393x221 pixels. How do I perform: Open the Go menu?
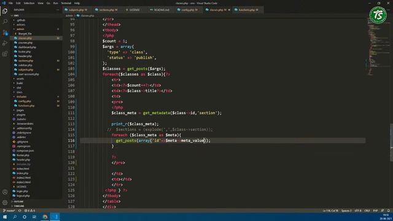point(48,3)
